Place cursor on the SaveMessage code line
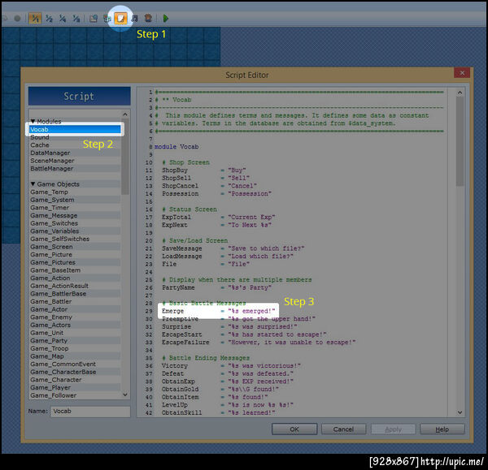The height and width of the screenshot is (470, 488). [x=233, y=248]
